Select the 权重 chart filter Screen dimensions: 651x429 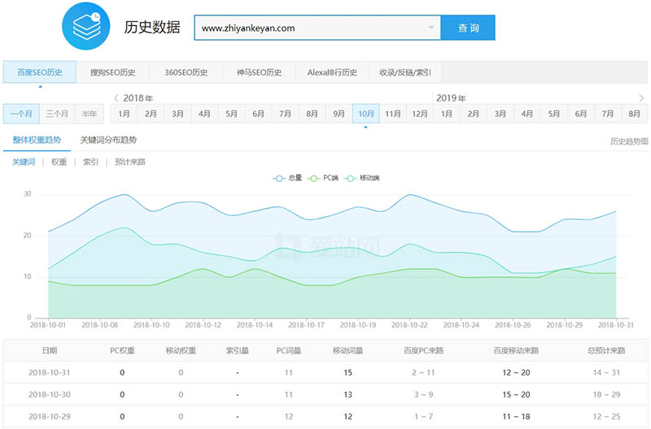click(59, 162)
